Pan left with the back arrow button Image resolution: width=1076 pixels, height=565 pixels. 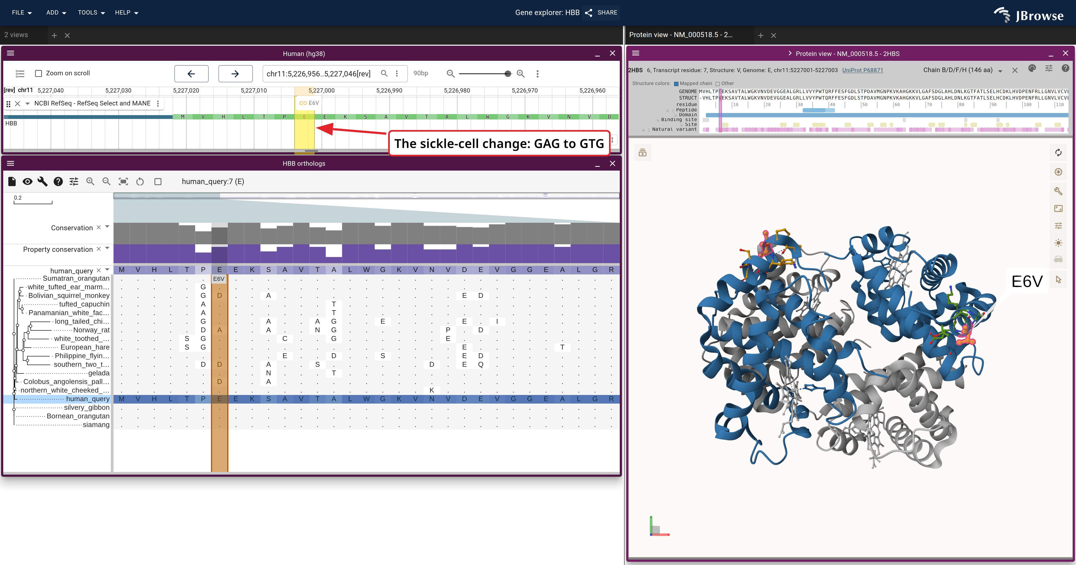[x=191, y=73]
